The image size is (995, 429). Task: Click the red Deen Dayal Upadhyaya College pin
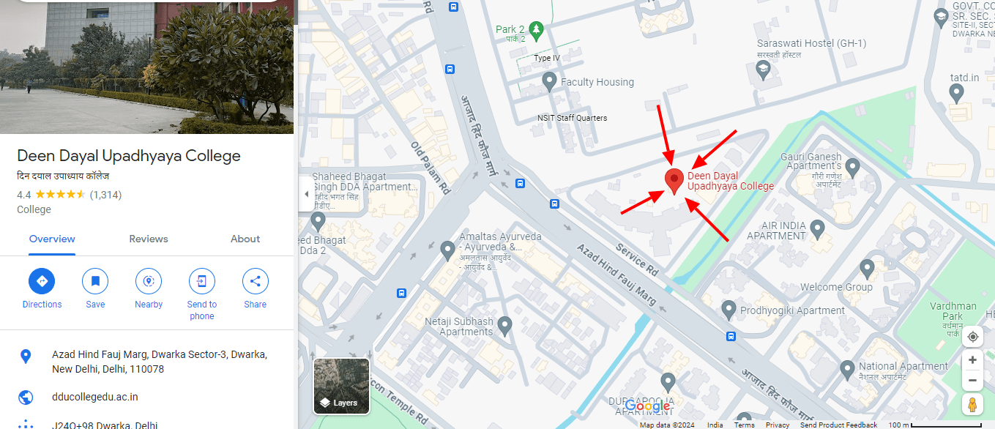pyautogui.click(x=674, y=181)
